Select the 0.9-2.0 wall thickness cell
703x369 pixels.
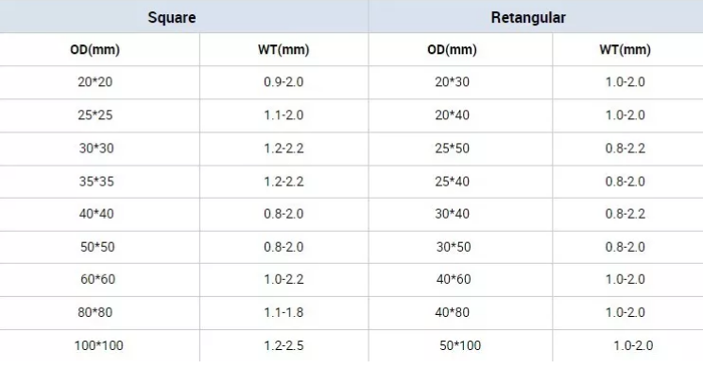tap(283, 82)
